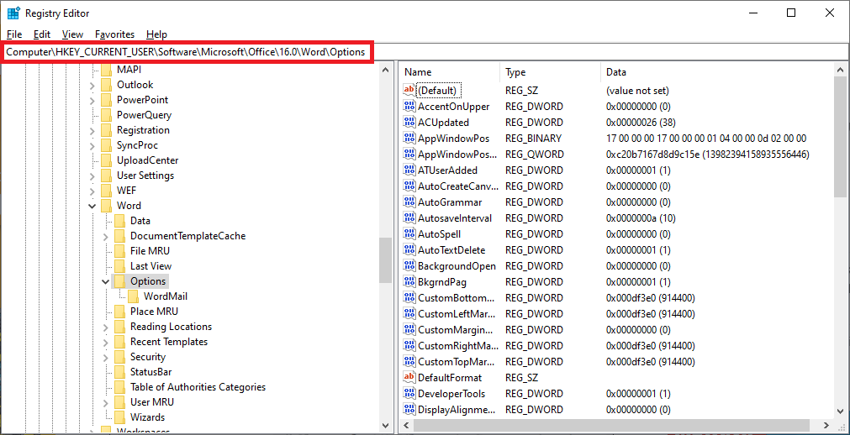Expand the WEF tree node
850x435 pixels.
click(92, 191)
